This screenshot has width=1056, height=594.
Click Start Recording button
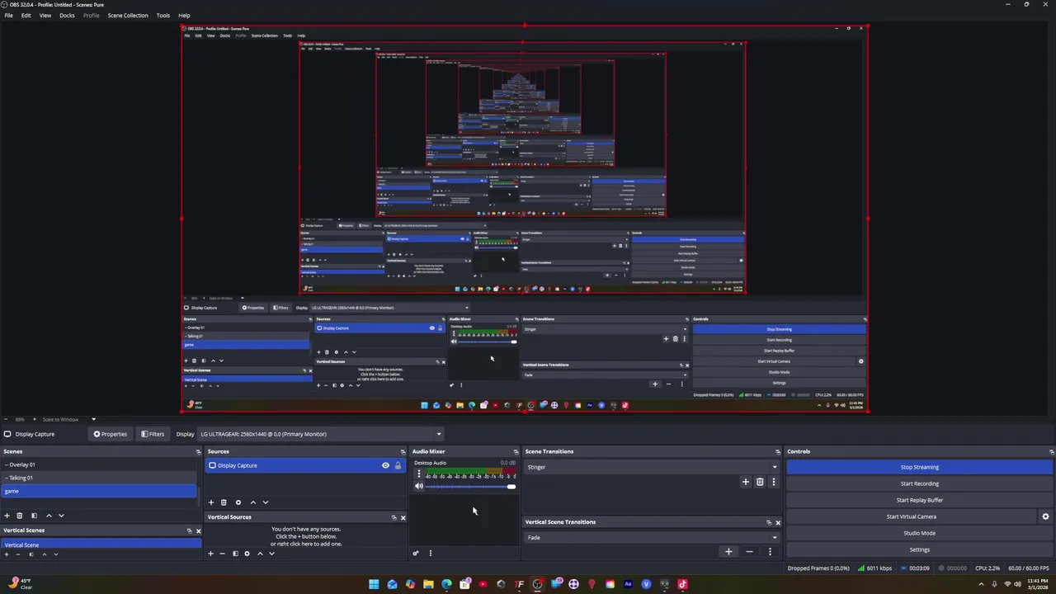[x=919, y=483]
